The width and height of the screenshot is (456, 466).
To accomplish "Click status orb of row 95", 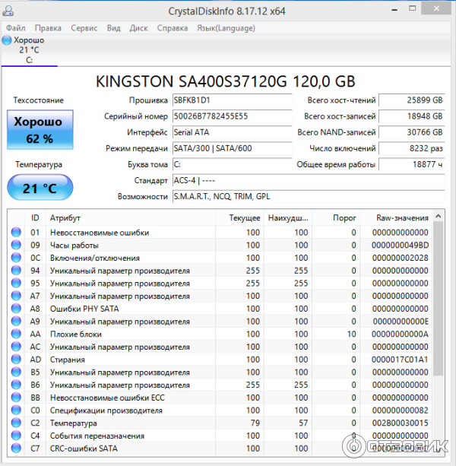I will [x=16, y=283].
